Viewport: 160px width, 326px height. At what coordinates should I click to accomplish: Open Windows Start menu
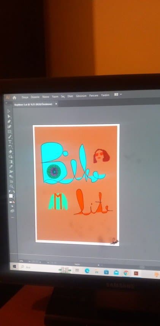(14, 266)
